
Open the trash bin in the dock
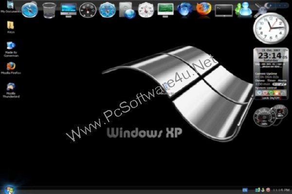tap(49, 10)
